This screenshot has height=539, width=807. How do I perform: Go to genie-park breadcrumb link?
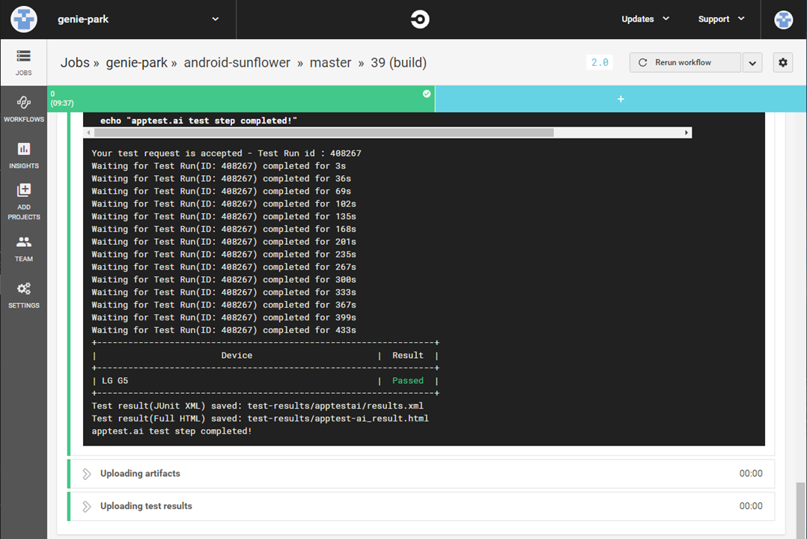136,63
